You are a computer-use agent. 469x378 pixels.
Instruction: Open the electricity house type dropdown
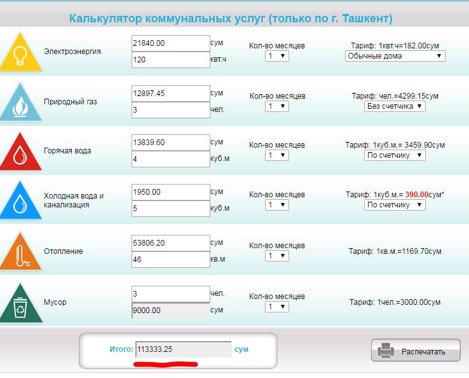tap(395, 56)
